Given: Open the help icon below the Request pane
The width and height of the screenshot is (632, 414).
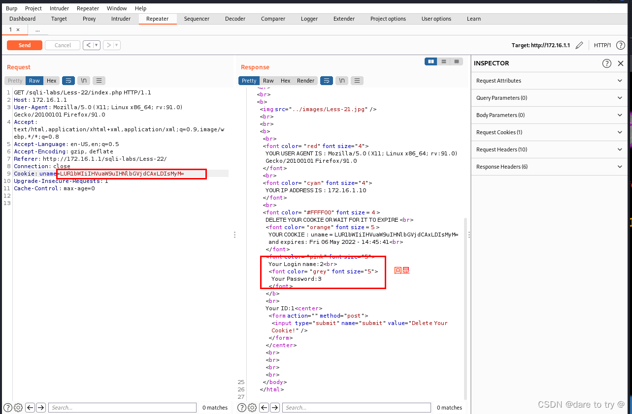Looking at the screenshot, I should coord(7,408).
